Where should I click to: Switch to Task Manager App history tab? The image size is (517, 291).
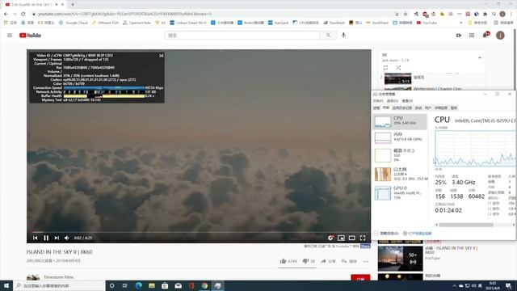tap(402, 108)
